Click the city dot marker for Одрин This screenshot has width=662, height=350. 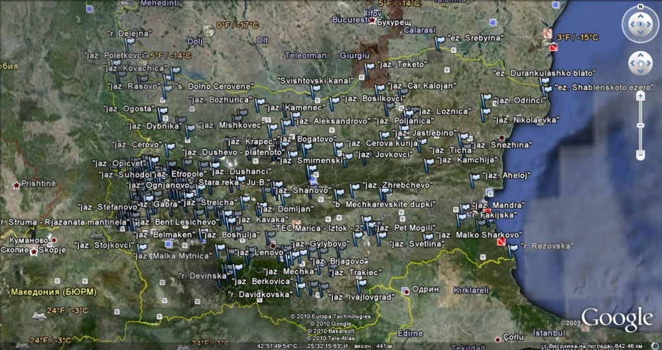(x=405, y=291)
